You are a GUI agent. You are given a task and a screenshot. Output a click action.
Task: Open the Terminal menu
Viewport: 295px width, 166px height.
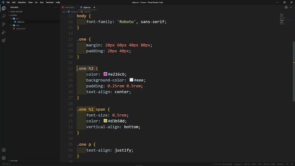point(50,2)
